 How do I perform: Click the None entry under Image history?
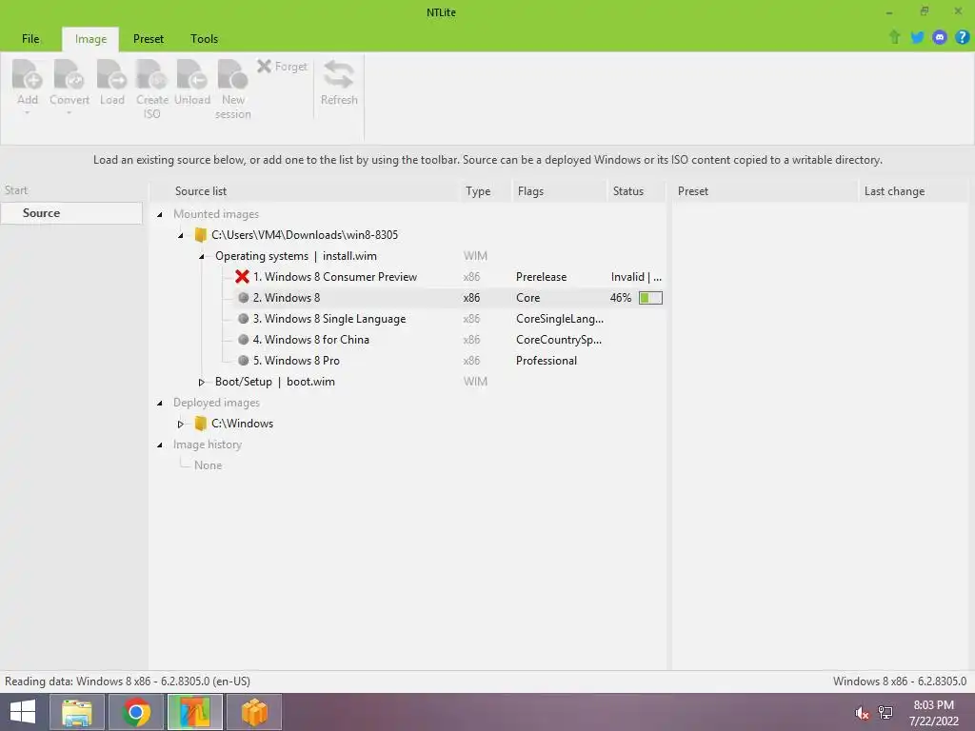(x=208, y=464)
